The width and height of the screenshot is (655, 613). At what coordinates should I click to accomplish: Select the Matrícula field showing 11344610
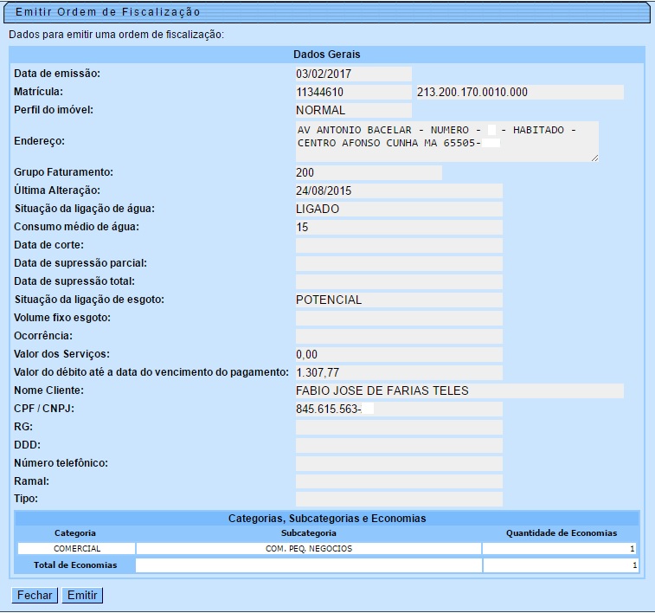tap(353, 92)
